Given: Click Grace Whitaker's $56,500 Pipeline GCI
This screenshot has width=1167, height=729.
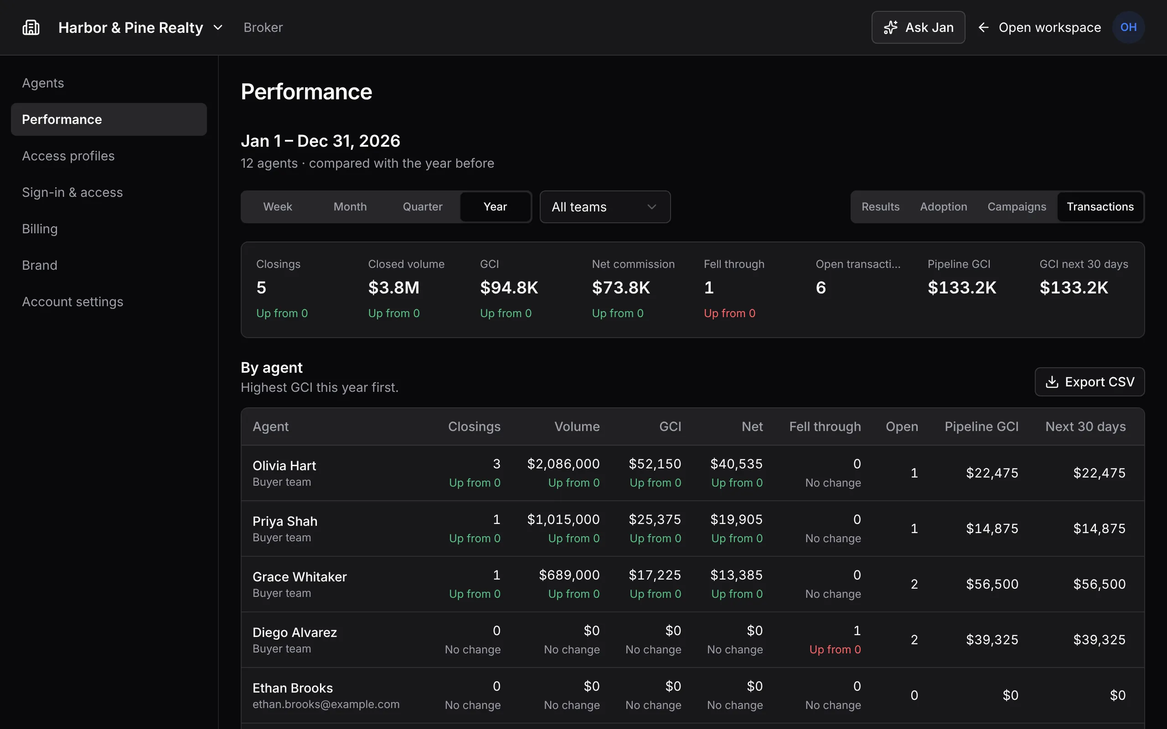Looking at the screenshot, I should [x=992, y=584].
